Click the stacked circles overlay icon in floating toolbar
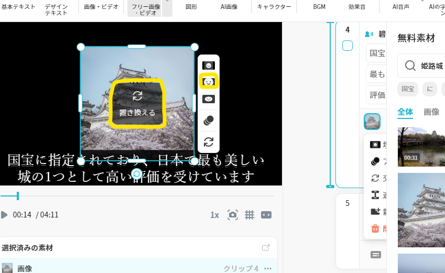 [x=209, y=120]
